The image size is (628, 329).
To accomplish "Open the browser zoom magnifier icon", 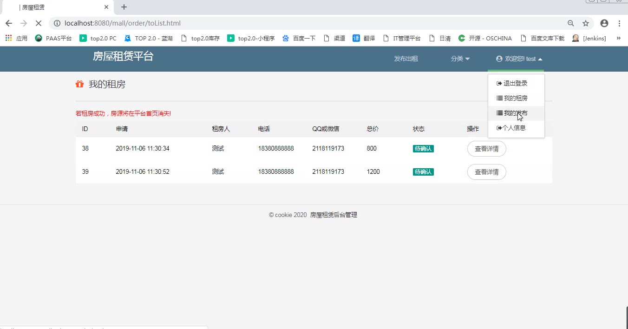I will tap(571, 23).
